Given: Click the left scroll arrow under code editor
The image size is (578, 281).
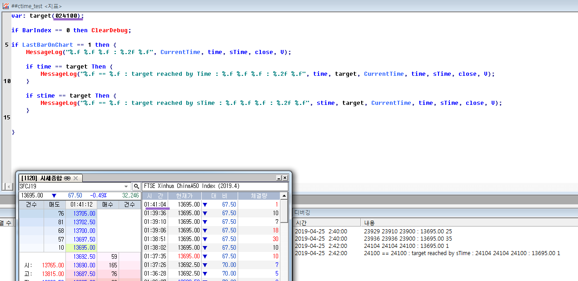Looking at the screenshot, I should (8, 187).
